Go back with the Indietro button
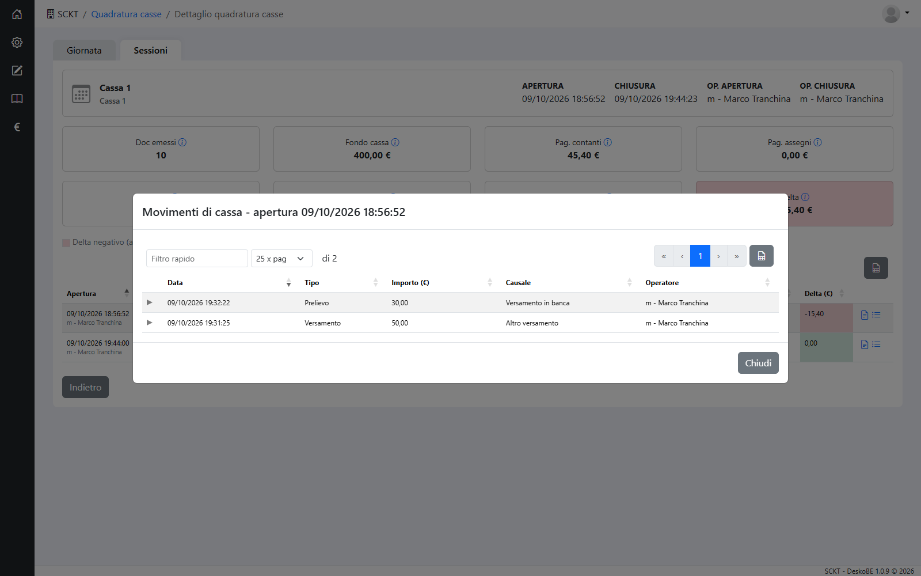This screenshot has height=576, width=921. pyautogui.click(x=85, y=387)
